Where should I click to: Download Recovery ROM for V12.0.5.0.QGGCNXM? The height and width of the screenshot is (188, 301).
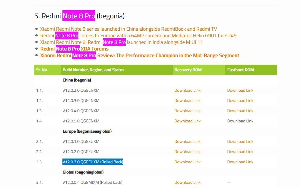pos(187,121)
